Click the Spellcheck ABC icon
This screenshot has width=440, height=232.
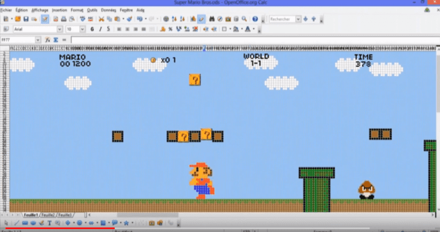[x=82, y=19]
